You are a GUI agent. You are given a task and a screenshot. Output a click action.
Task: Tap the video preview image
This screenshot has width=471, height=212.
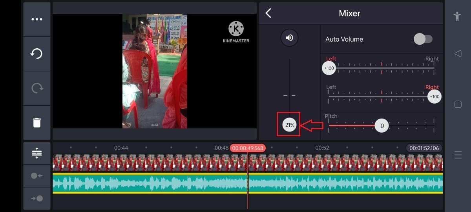click(155, 71)
